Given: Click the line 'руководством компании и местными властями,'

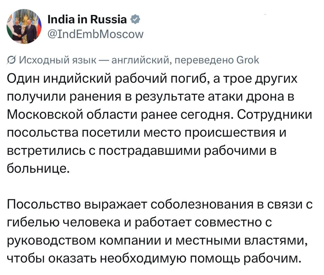Looking at the screenshot, I should pos(157,241).
